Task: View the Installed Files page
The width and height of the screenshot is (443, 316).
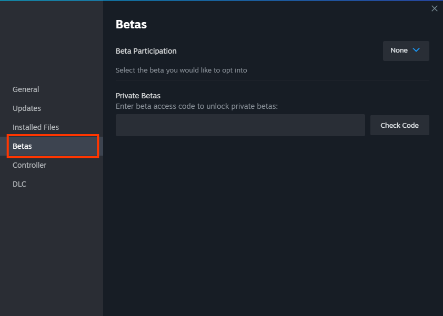Action: [x=35, y=127]
